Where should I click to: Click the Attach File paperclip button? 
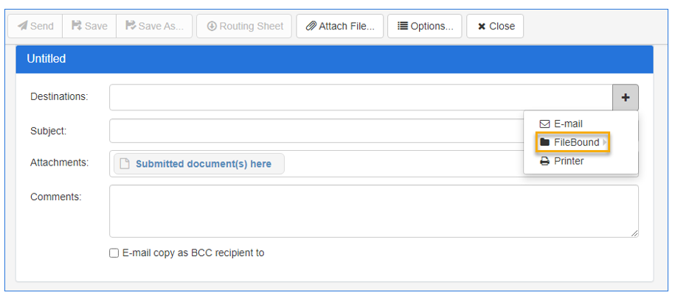tap(340, 26)
